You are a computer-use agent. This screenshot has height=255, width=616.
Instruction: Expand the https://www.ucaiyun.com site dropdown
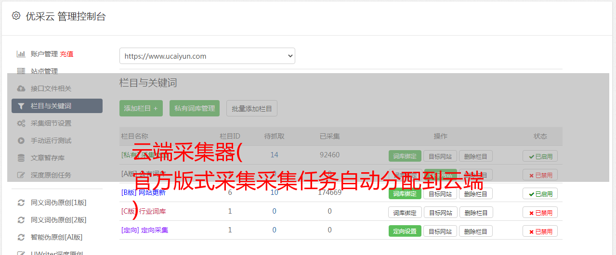pyautogui.click(x=207, y=56)
